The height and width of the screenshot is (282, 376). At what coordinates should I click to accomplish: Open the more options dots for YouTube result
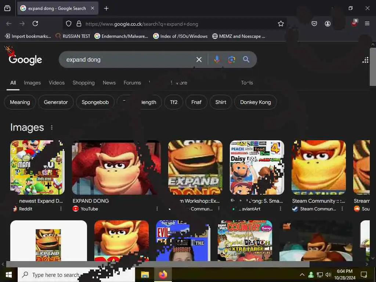(x=157, y=209)
